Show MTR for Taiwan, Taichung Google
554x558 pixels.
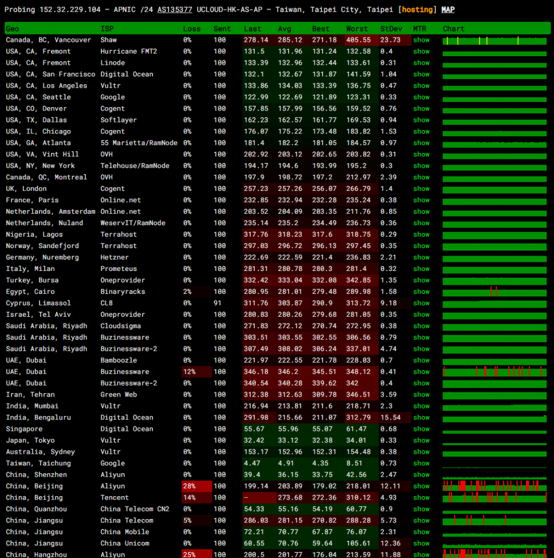(x=421, y=463)
